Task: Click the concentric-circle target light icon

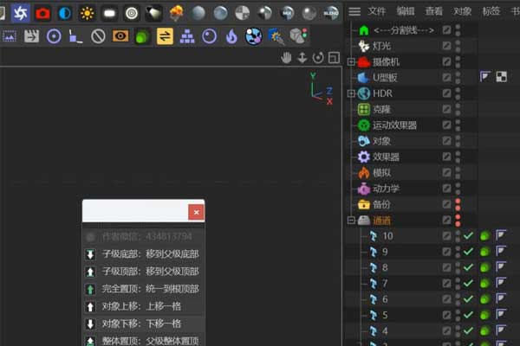Action: pyautogui.click(x=132, y=14)
